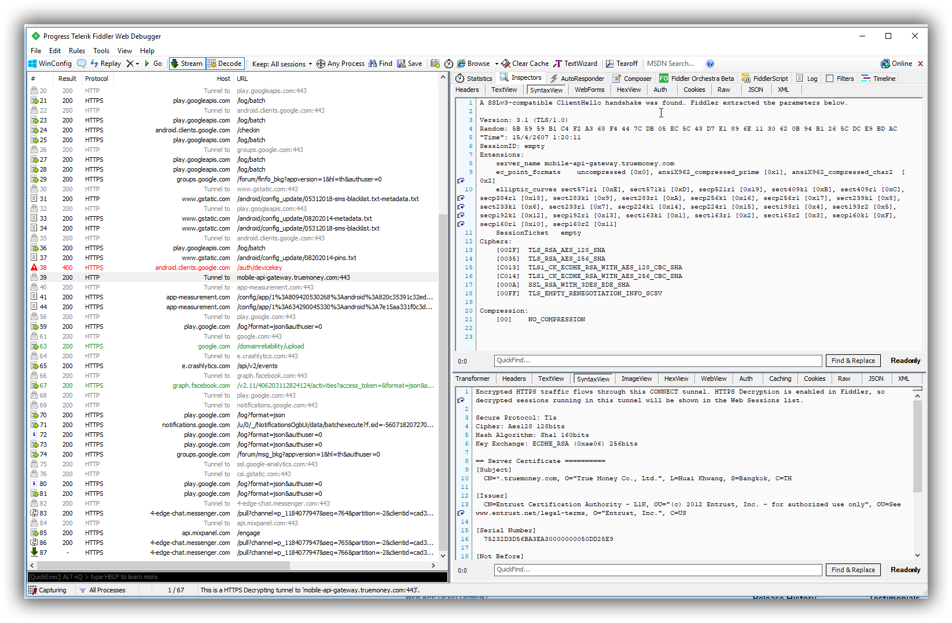Select session 39 tunnel to truemoney.com
The height and width of the screenshot is (623, 952).
click(x=233, y=277)
